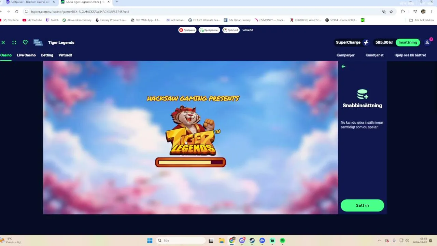
Task: Open the browser extensions puzzle icon
Action: (403, 12)
